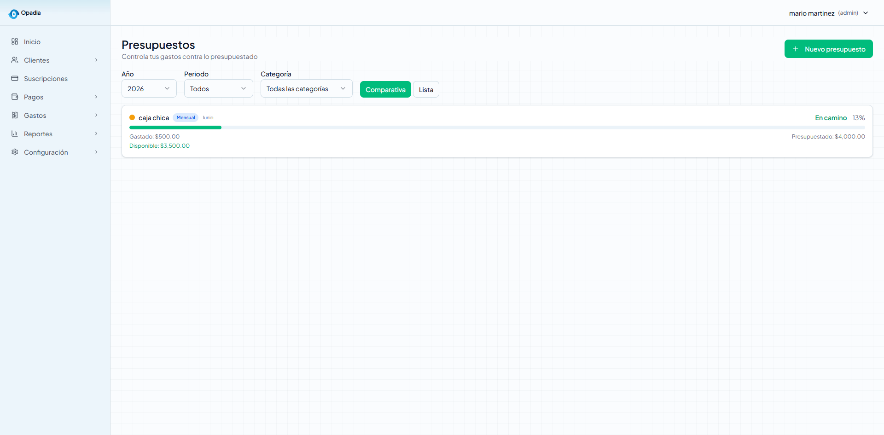
Task: Click the Configuración gear icon
Action: 15,152
